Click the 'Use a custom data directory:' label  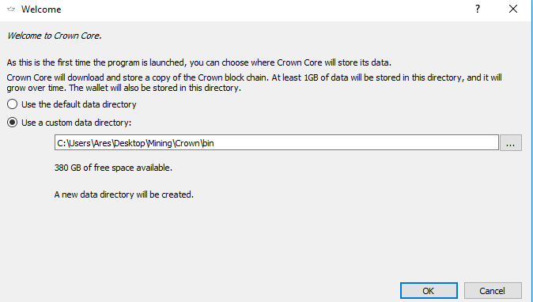point(77,123)
